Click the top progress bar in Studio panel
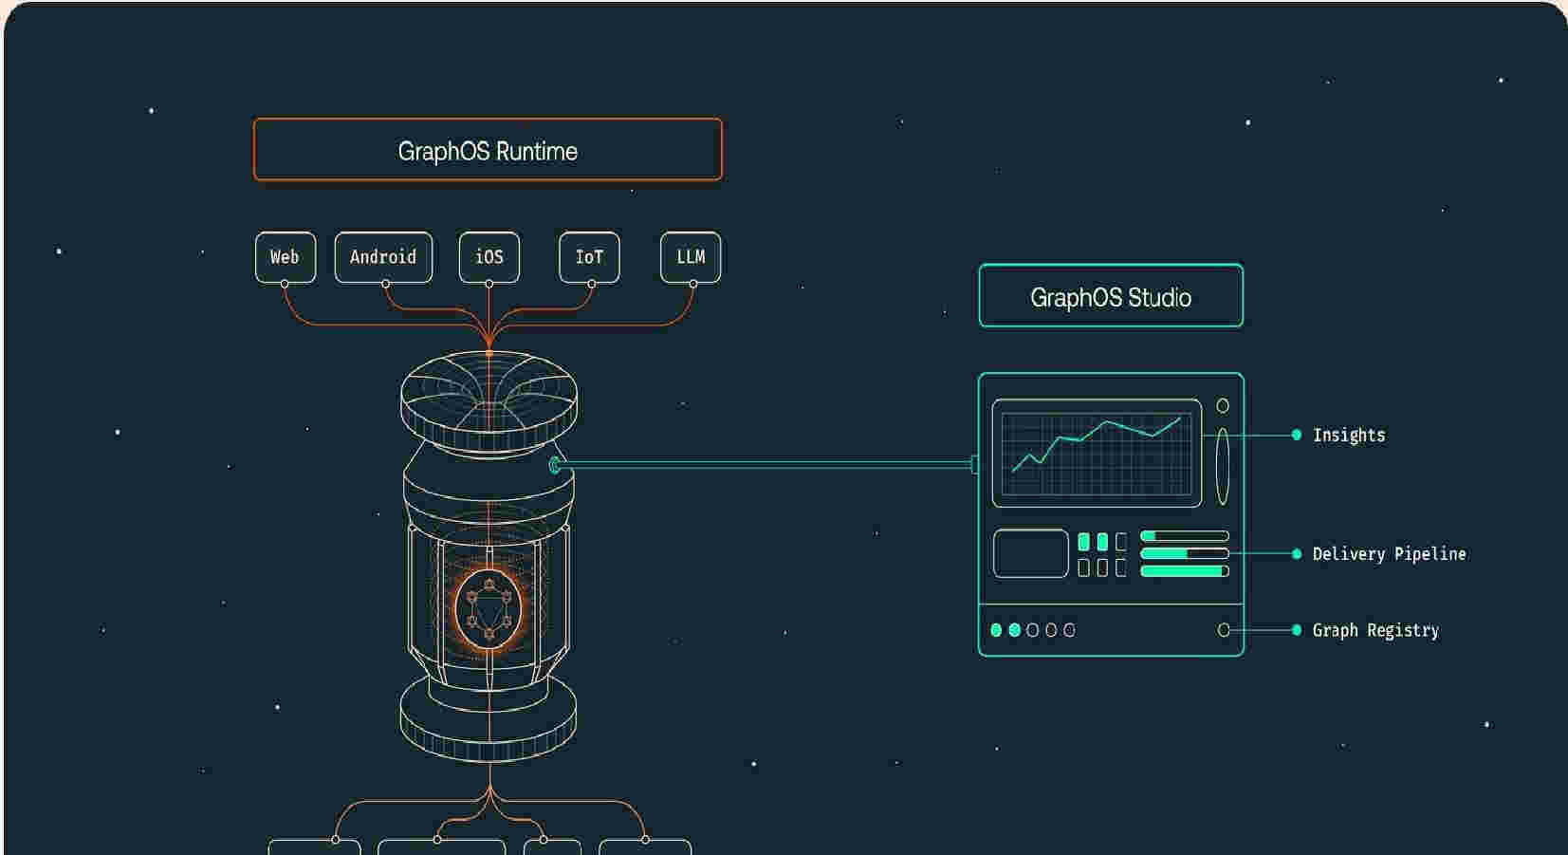Image resolution: width=1568 pixels, height=855 pixels. 1185,536
